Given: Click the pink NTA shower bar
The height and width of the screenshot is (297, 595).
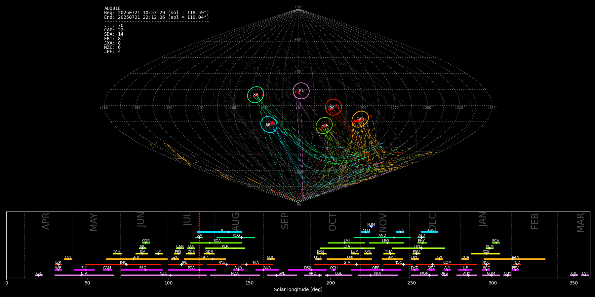Looking at the screenshot, I should pos(377,275).
